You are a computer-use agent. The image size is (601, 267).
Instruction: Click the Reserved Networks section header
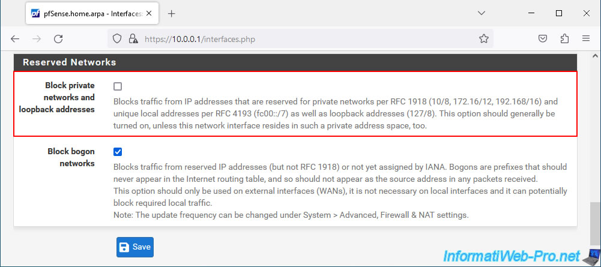tap(295, 62)
